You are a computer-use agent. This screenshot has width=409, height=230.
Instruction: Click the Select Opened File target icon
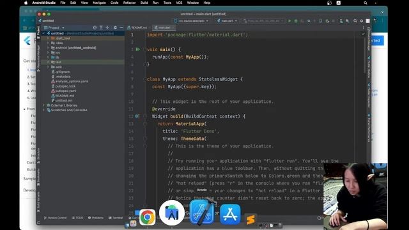pos(95,27)
